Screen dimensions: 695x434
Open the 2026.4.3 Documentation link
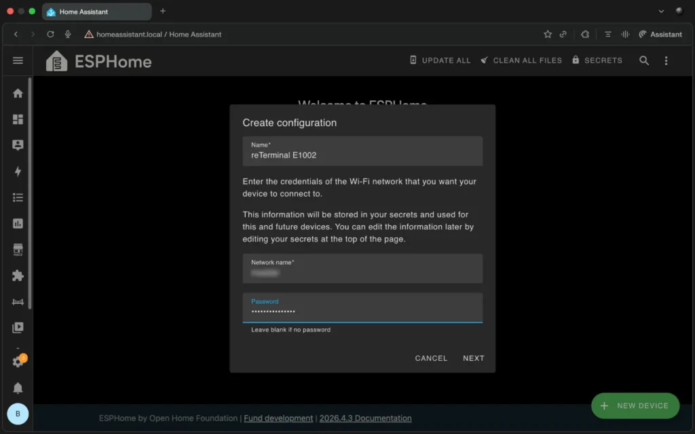365,418
